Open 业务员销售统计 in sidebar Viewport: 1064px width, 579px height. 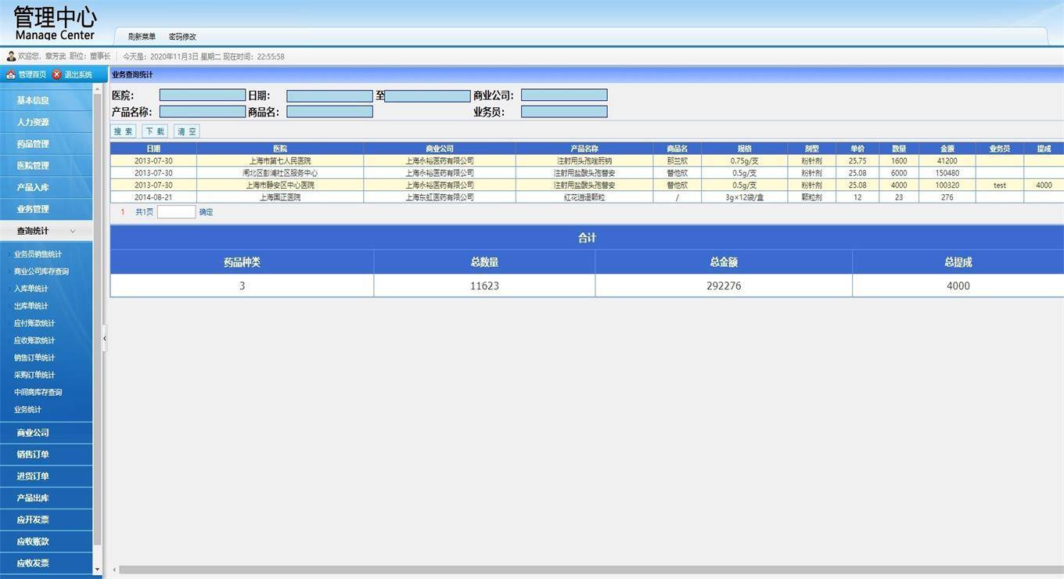[38, 254]
